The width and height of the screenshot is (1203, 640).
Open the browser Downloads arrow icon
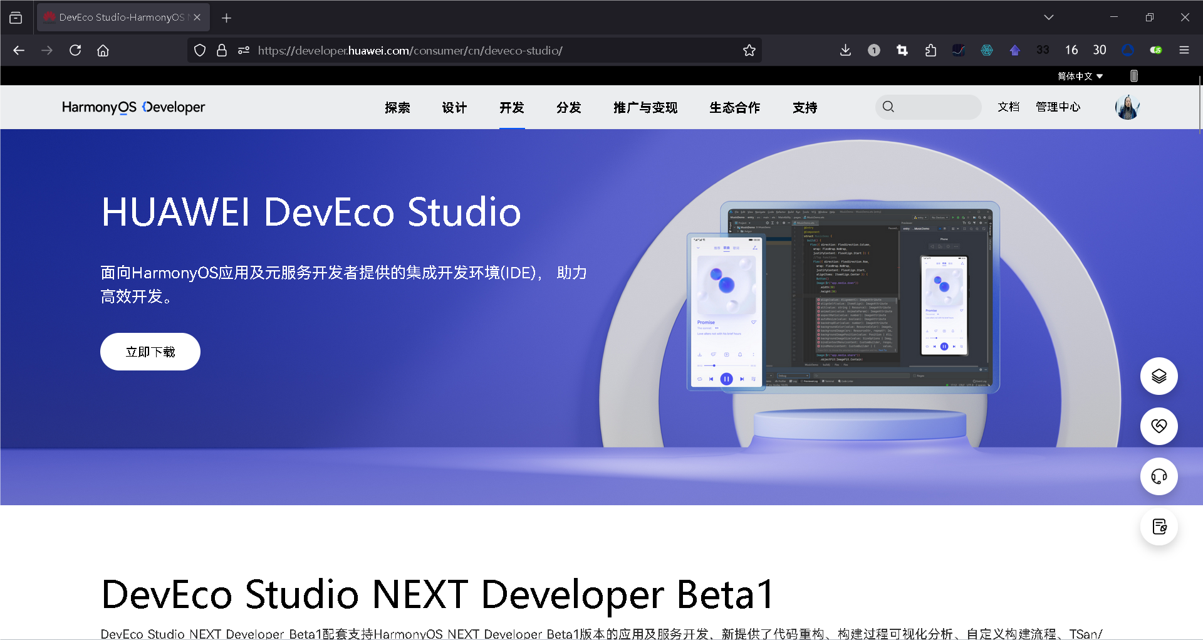point(845,50)
